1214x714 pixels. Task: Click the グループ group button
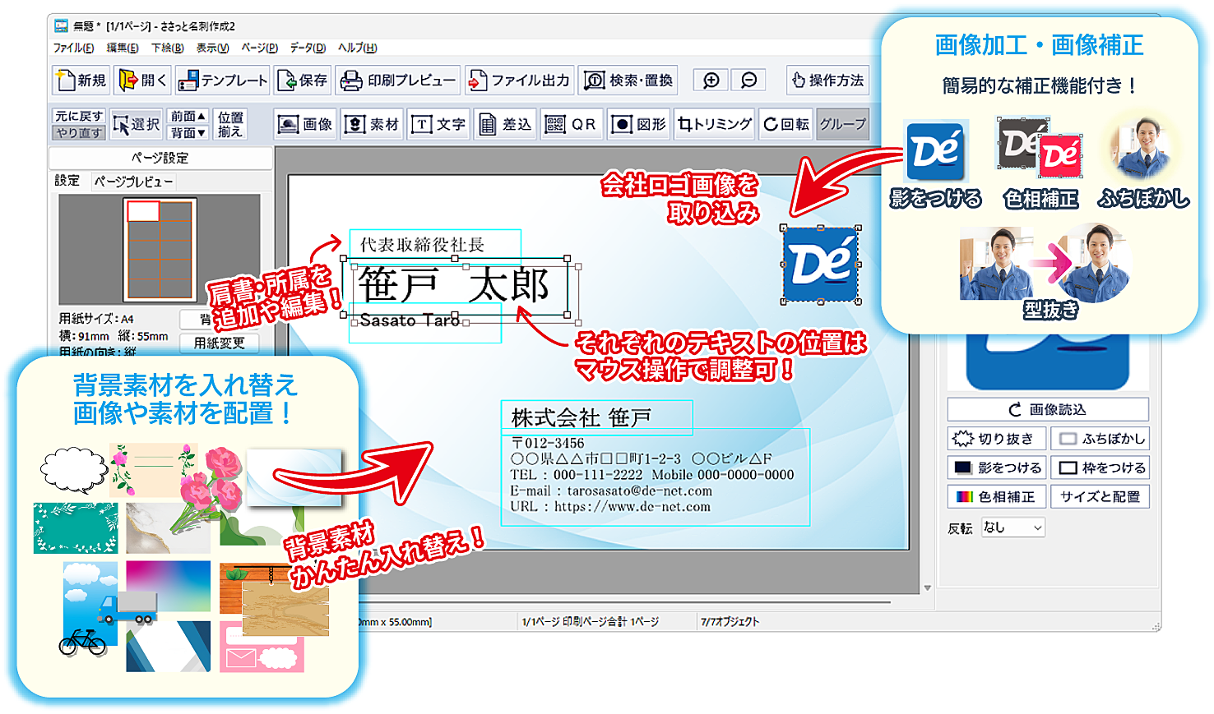coord(843,124)
